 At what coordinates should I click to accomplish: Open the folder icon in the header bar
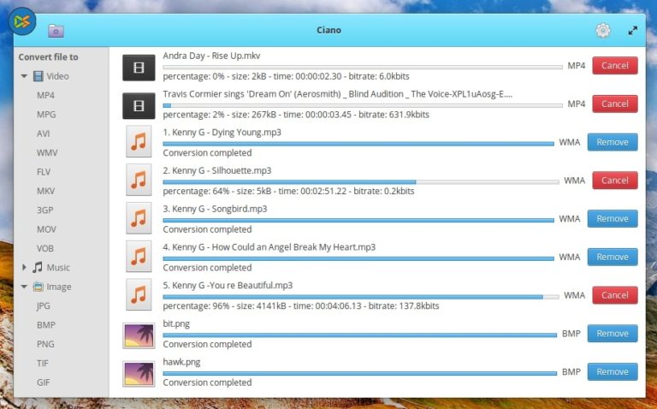click(x=56, y=31)
